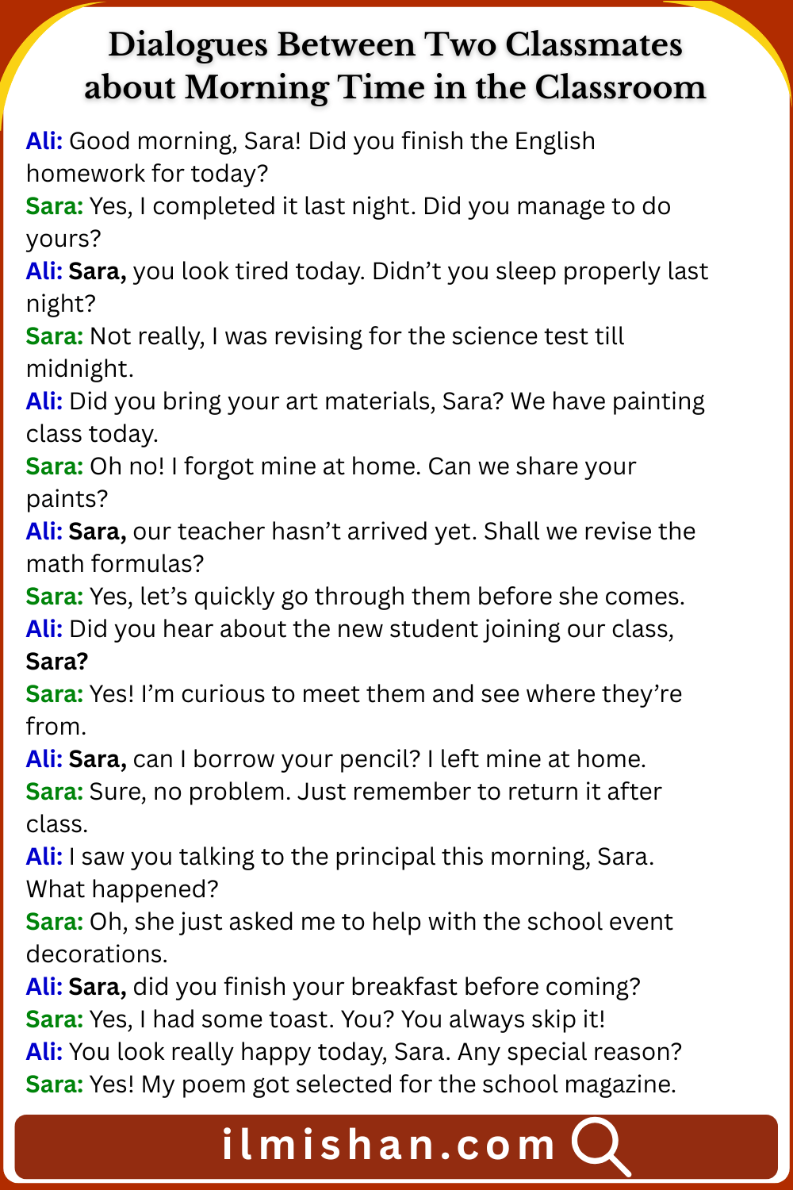Image resolution: width=793 pixels, height=1190 pixels.
Task: Click the title 'Dialogues Between Two Classmates'
Action: 395,45
